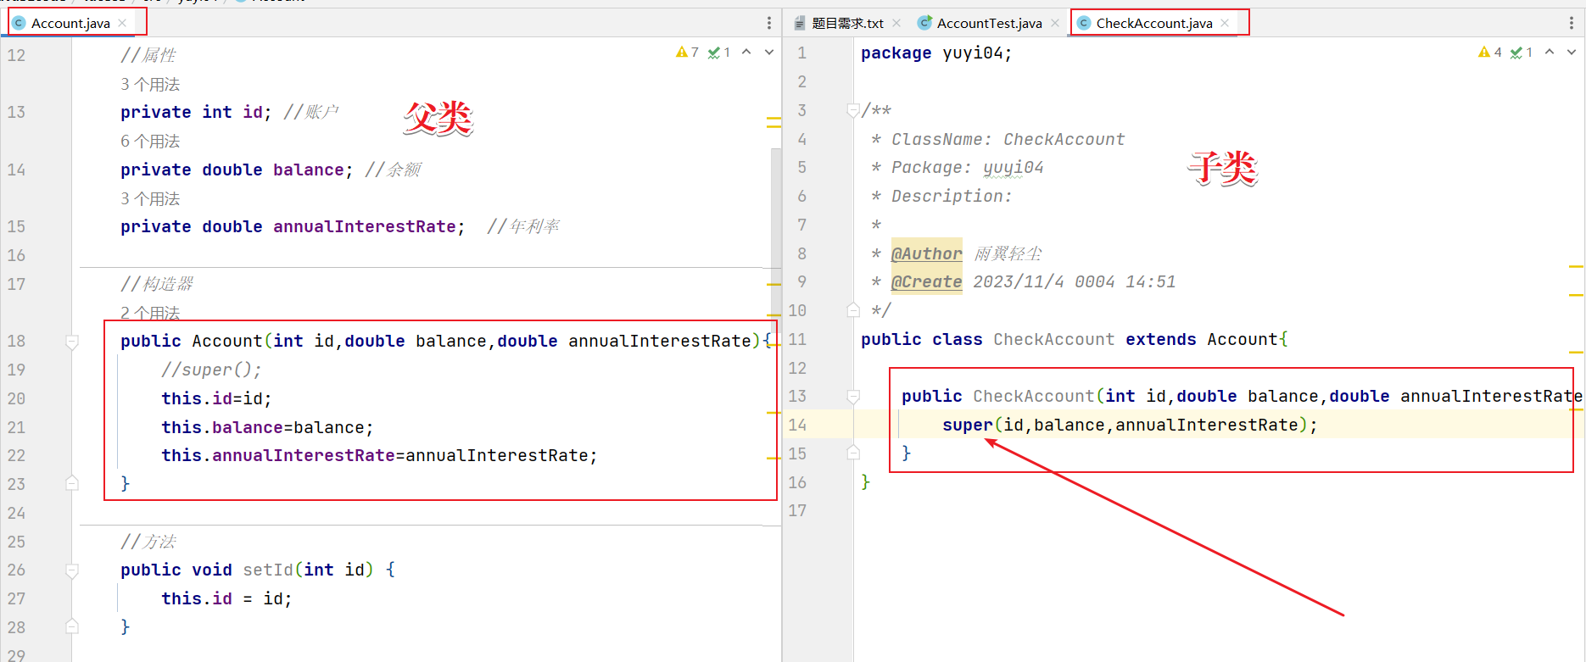This screenshot has height=662, width=1586.
Task: Go to previous highlighted problem in CheckAccount.java
Action: point(1550,53)
